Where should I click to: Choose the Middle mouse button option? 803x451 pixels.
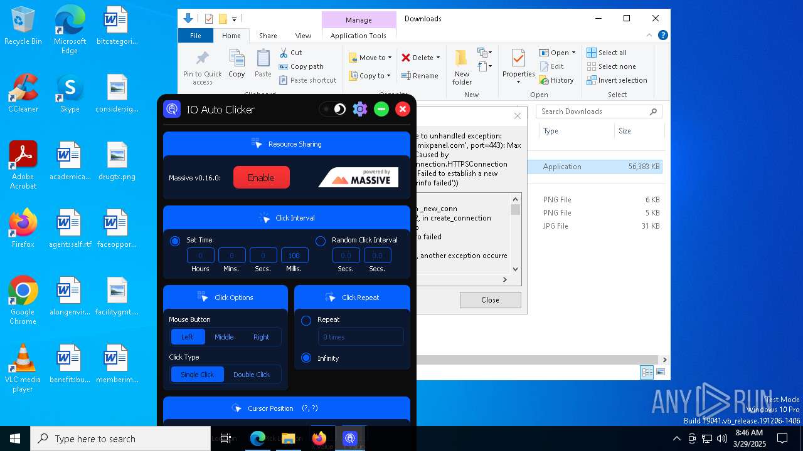point(224,337)
